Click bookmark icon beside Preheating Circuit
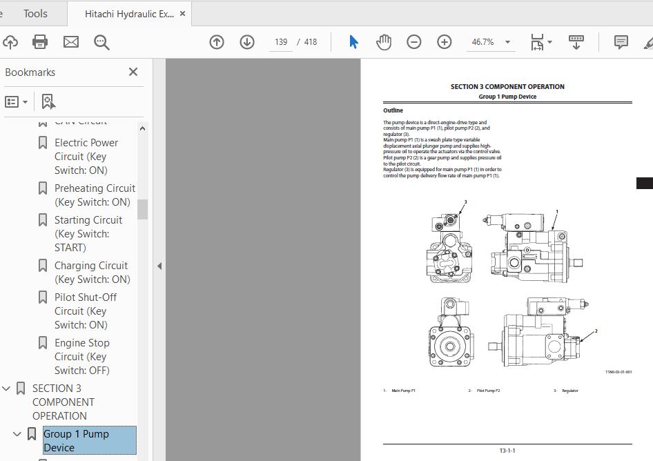The image size is (653, 461). click(43, 188)
